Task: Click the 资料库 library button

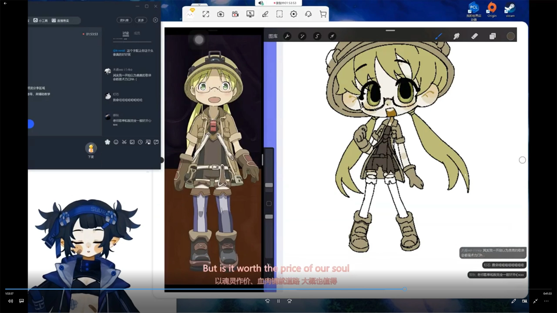Action: click(x=124, y=20)
